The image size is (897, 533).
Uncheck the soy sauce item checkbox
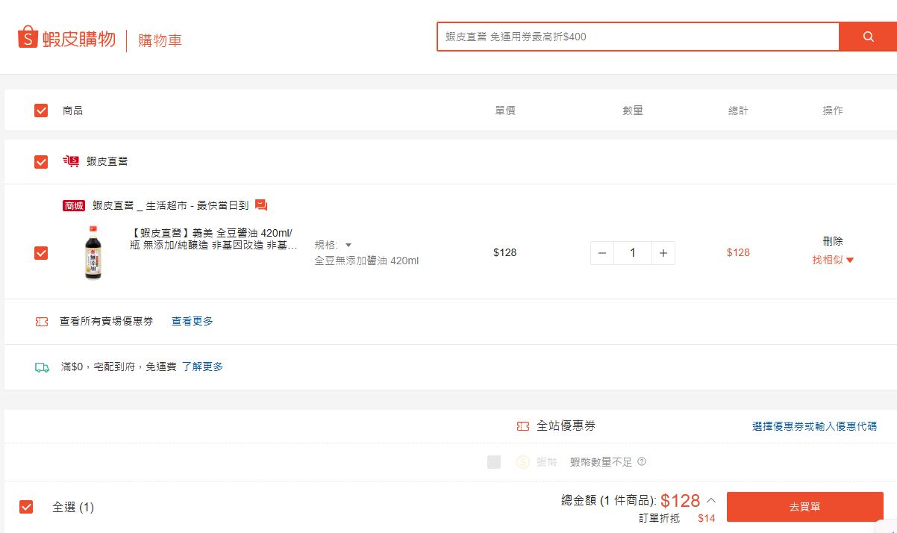coord(41,253)
